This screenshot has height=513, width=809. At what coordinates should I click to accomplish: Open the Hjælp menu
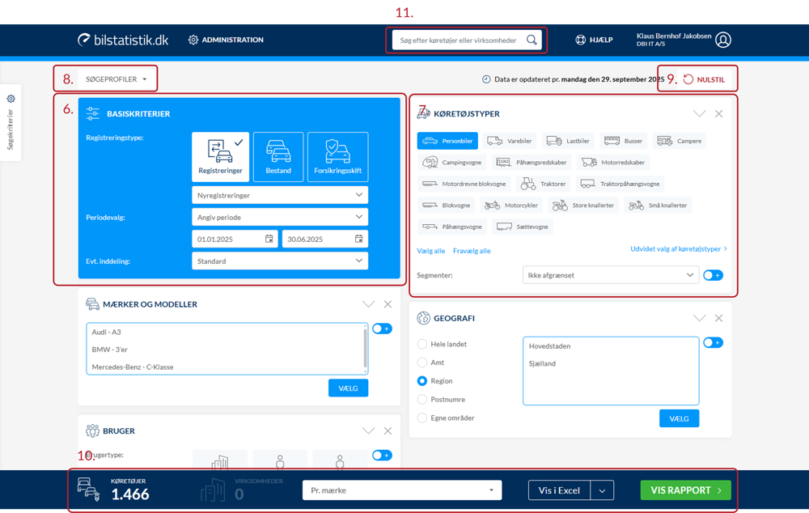pyautogui.click(x=594, y=40)
